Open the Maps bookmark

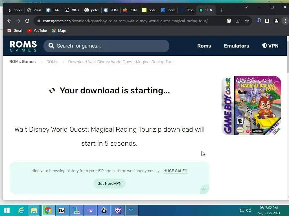59,31
